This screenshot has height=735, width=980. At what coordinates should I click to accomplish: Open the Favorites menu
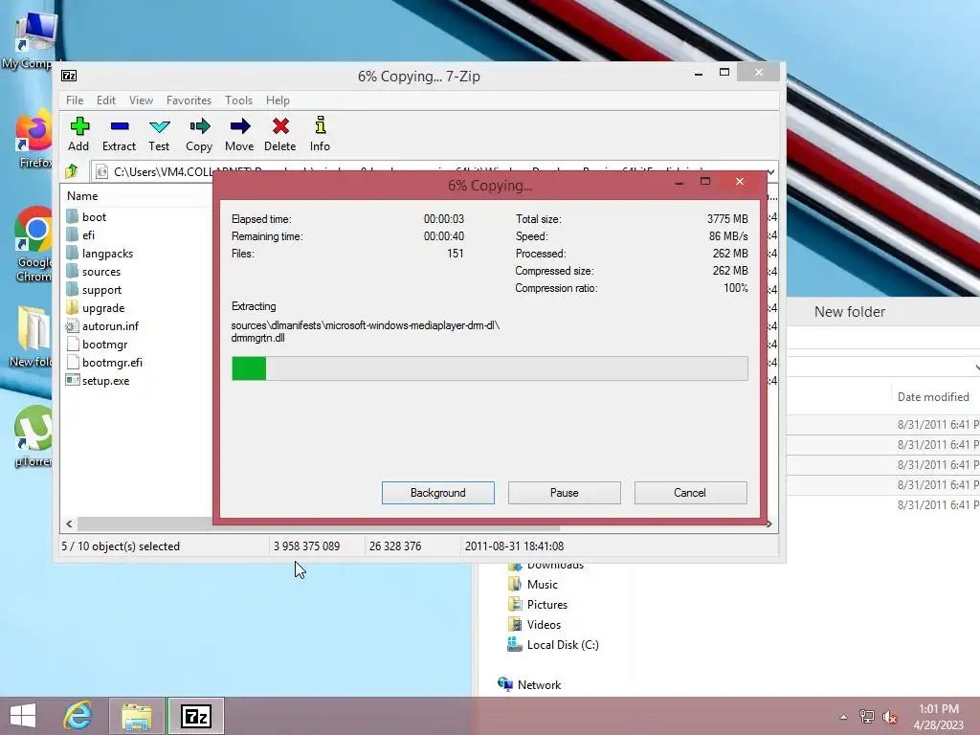(x=189, y=100)
